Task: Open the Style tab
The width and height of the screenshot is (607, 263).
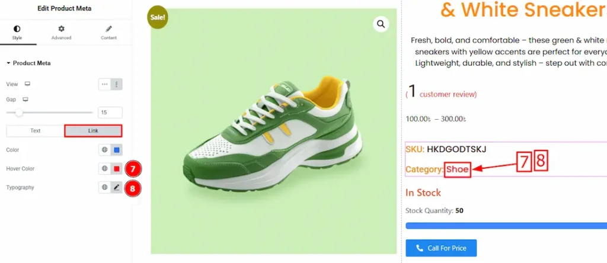Action: coord(17,33)
